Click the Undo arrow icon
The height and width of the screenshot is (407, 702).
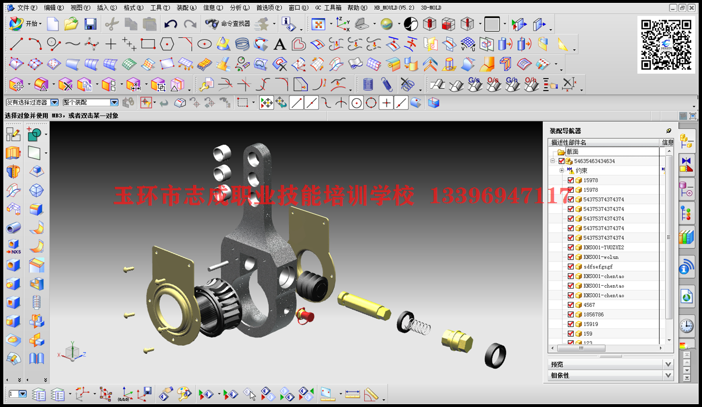click(170, 24)
